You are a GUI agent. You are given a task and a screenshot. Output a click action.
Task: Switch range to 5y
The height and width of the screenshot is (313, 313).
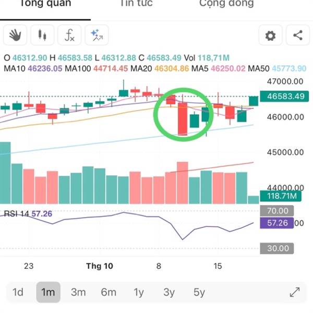coord(199,292)
